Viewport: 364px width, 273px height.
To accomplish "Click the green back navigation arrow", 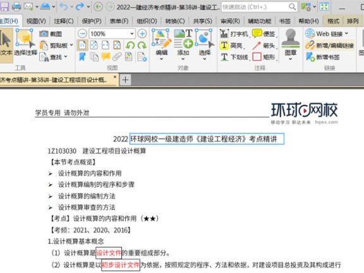I will [98, 7].
